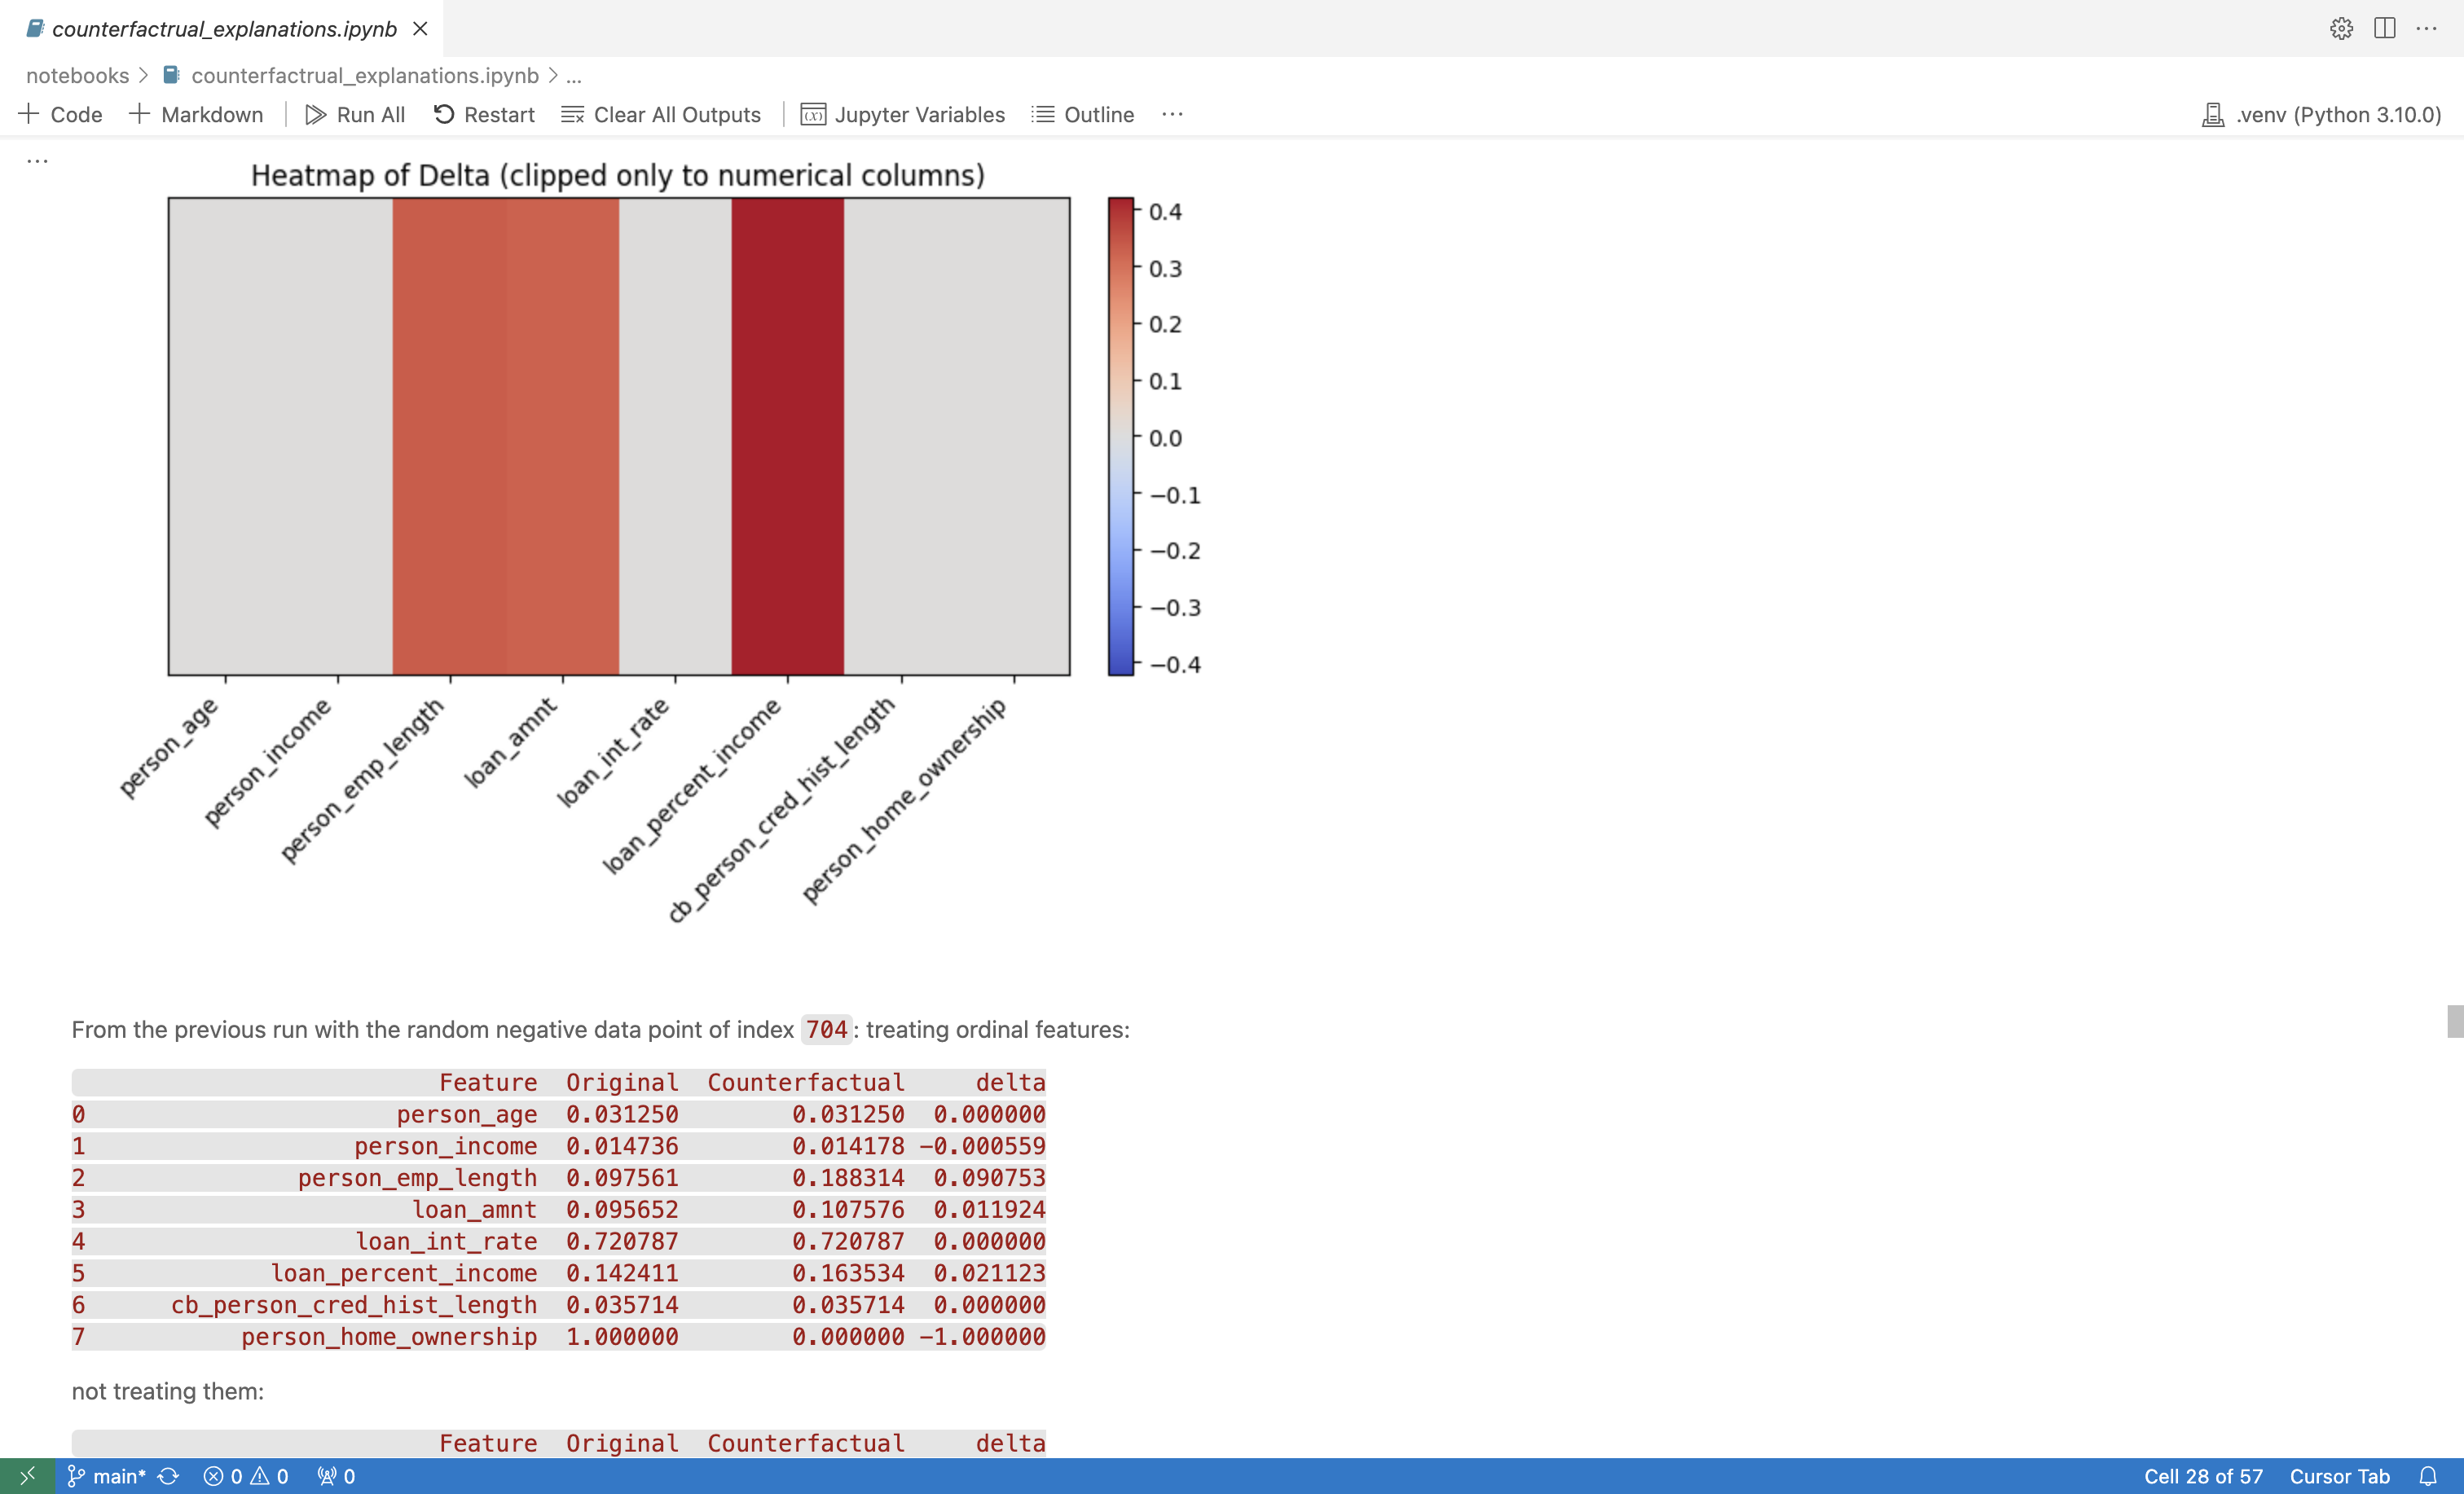The width and height of the screenshot is (2464, 1494).
Task: Add a new Markdown cell
Action: point(196,114)
